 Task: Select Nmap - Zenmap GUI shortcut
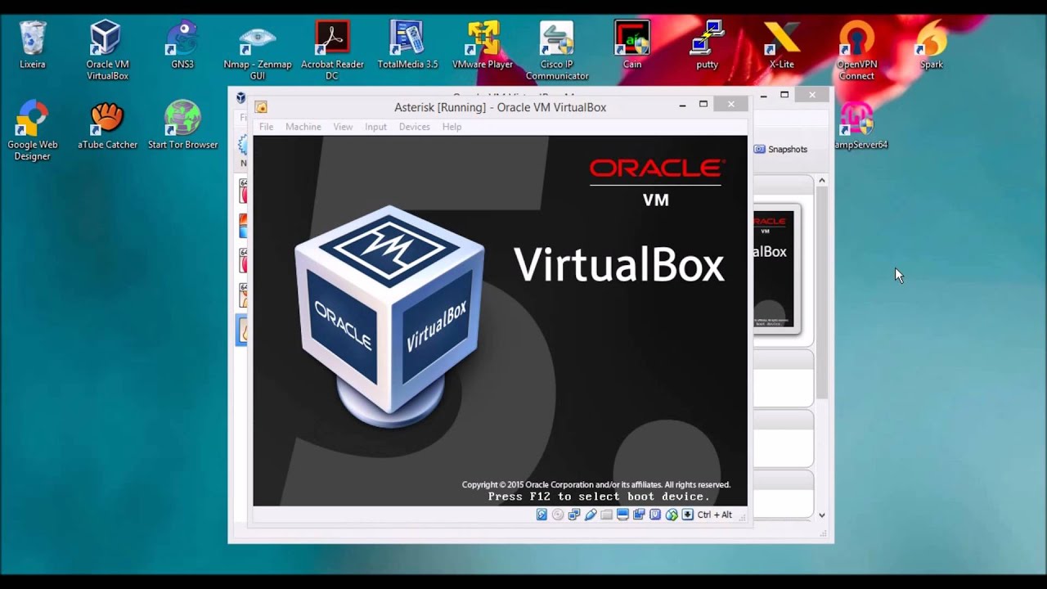[258, 51]
